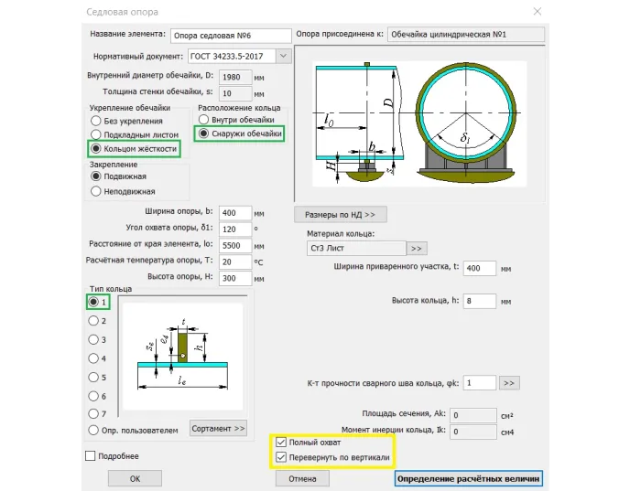
Task: Select Неподвижная fastening option
Action: click(x=95, y=191)
